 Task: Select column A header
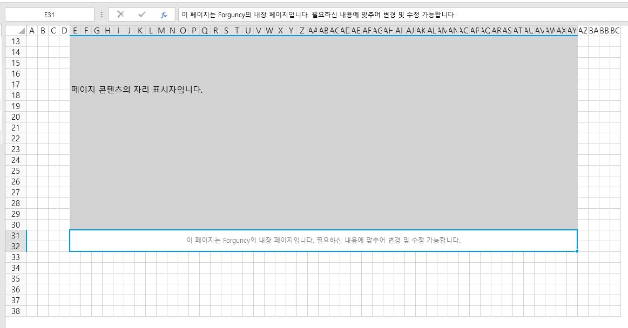(32, 31)
